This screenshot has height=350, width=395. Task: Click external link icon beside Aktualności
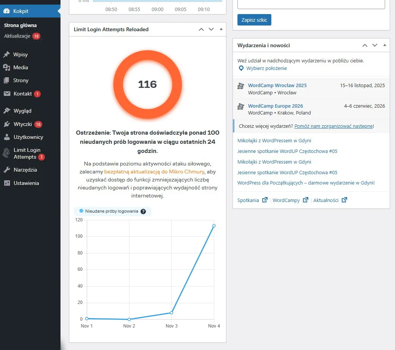pyautogui.click(x=344, y=200)
